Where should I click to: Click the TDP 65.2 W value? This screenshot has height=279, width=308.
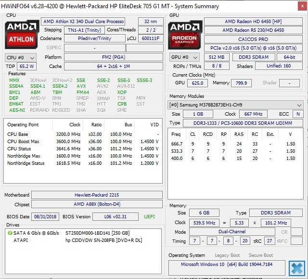click(27, 66)
